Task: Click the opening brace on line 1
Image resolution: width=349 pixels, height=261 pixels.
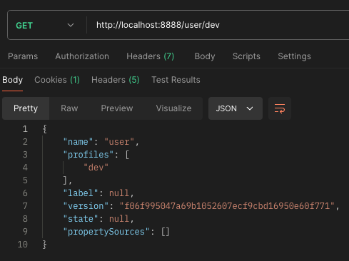Action: (44, 129)
